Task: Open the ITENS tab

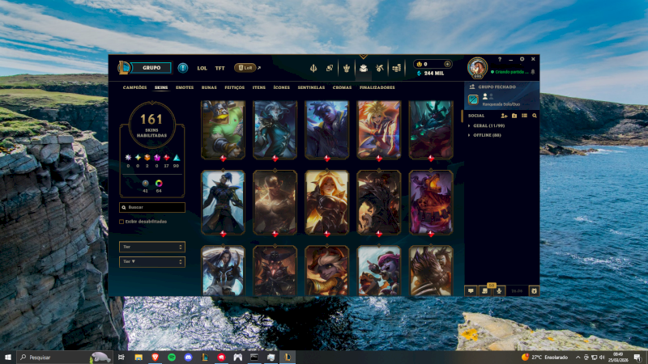Action: pos(259,87)
